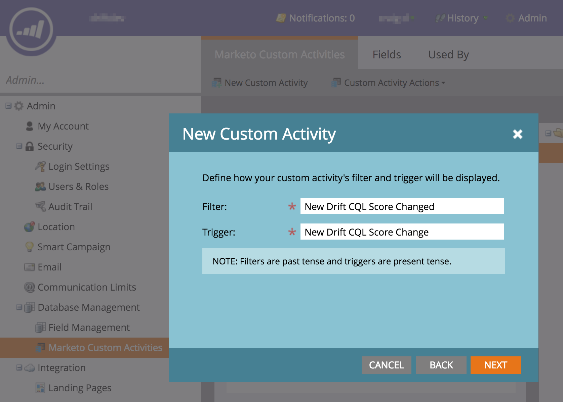This screenshot has width=563, height=402.
Task: Open the History menu
Action: (x=461, y=18)
